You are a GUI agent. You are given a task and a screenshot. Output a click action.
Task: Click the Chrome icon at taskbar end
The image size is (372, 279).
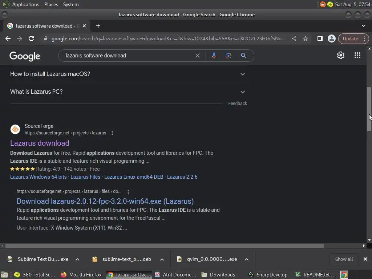pyautogui.click(x=344, y=275)
